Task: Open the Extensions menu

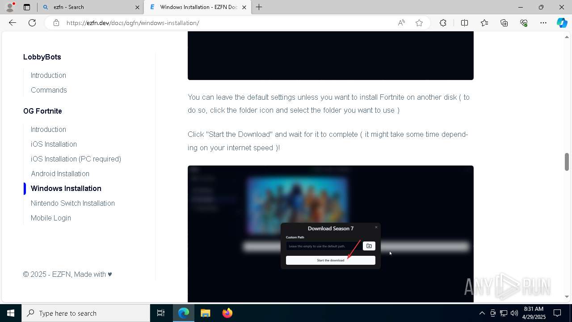Action: [443, 23]
